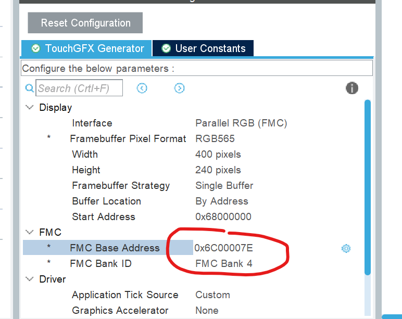Go to previous search result arrow
Screen dimensions: 402x319
pyautogui.click(x=142, y=88)
